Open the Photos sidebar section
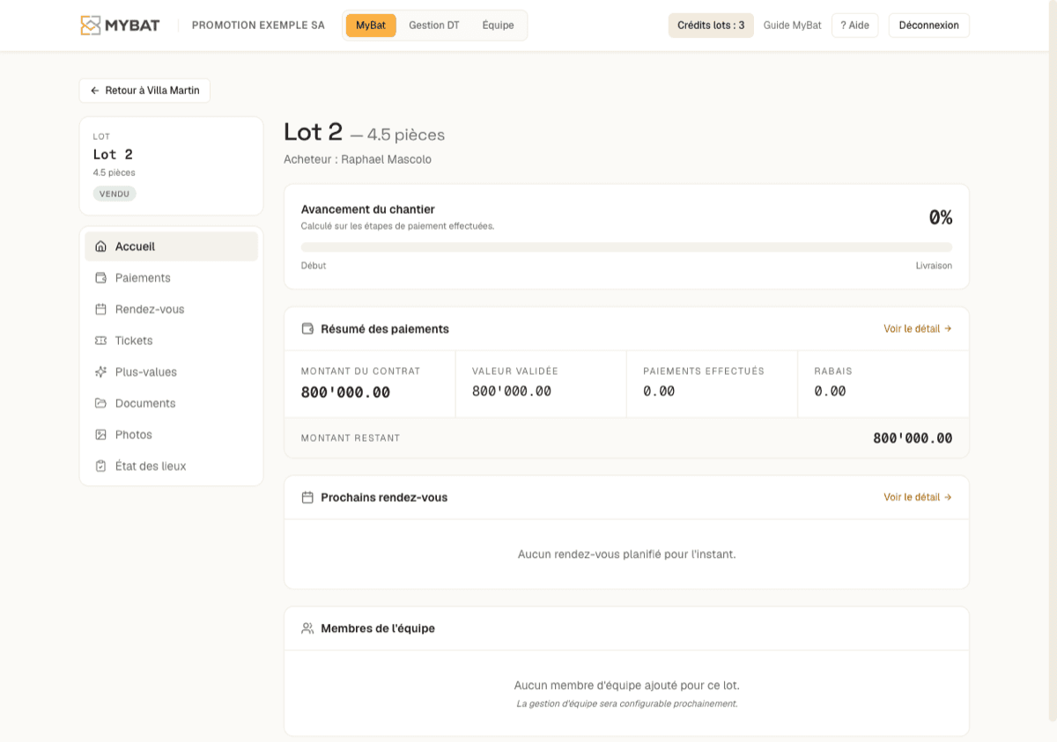This screenshot has height=742, width=1057. pyautogui.click(x=171, y=435)
